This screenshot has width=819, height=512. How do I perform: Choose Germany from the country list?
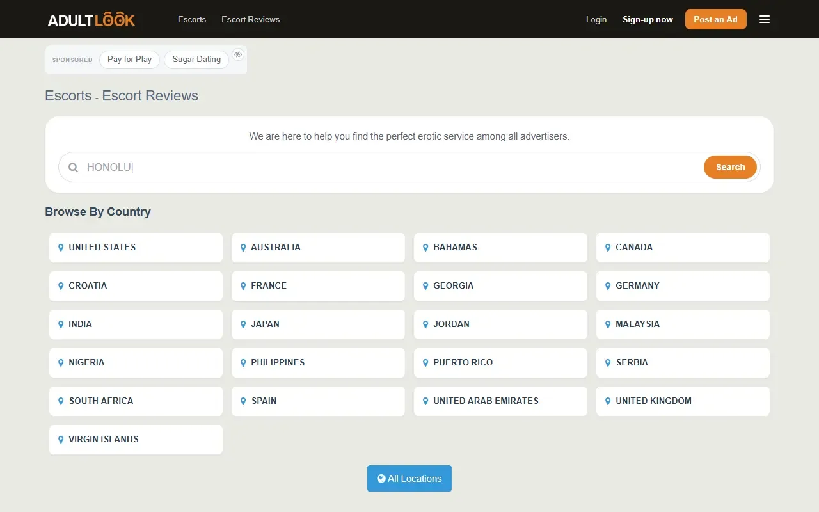(x=683, y=286)
